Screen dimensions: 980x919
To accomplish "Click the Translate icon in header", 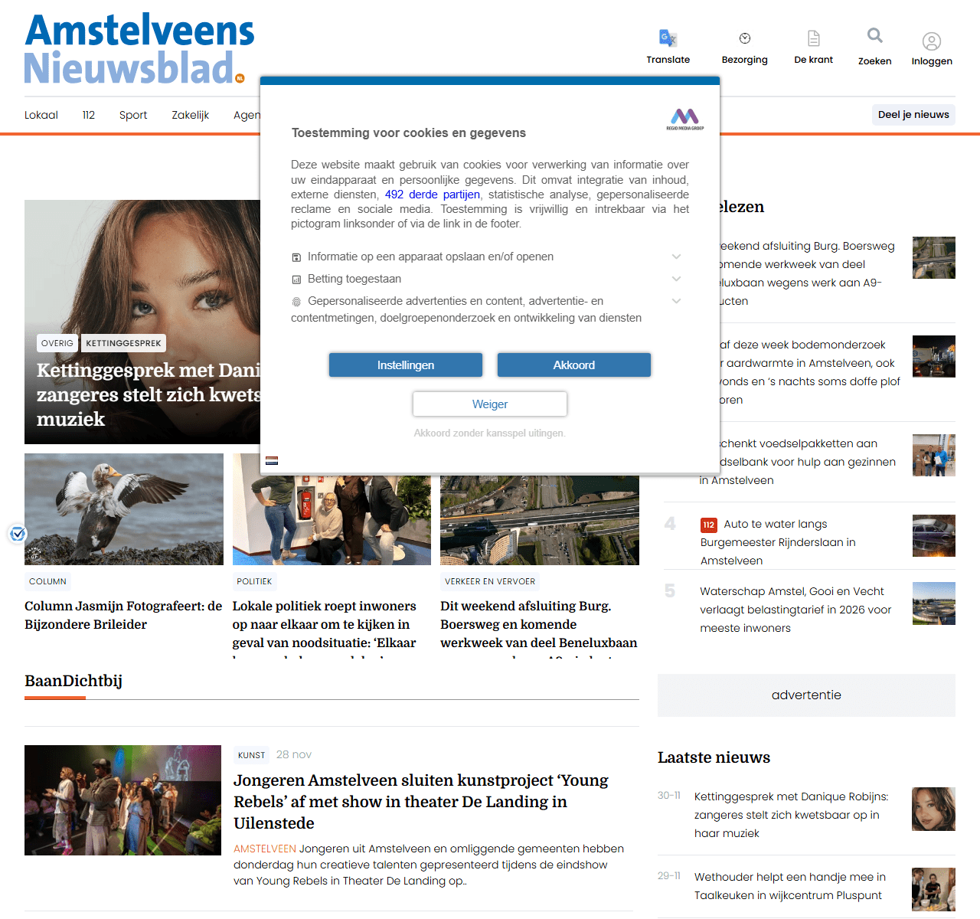I will pos(668,38).
